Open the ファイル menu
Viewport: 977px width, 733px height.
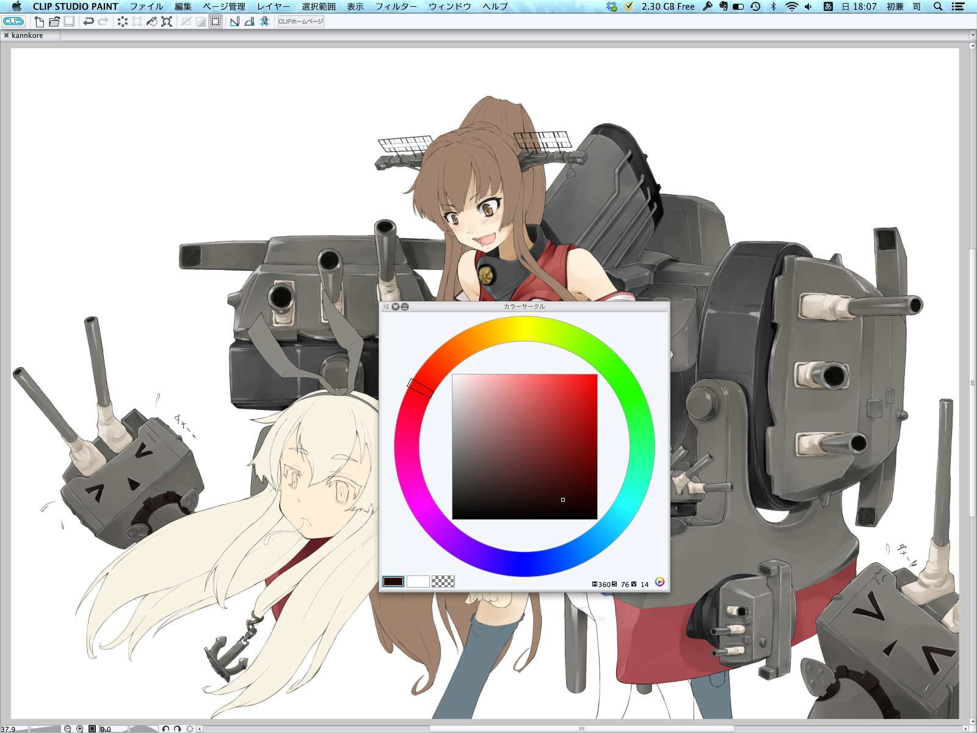coord(147,7)
